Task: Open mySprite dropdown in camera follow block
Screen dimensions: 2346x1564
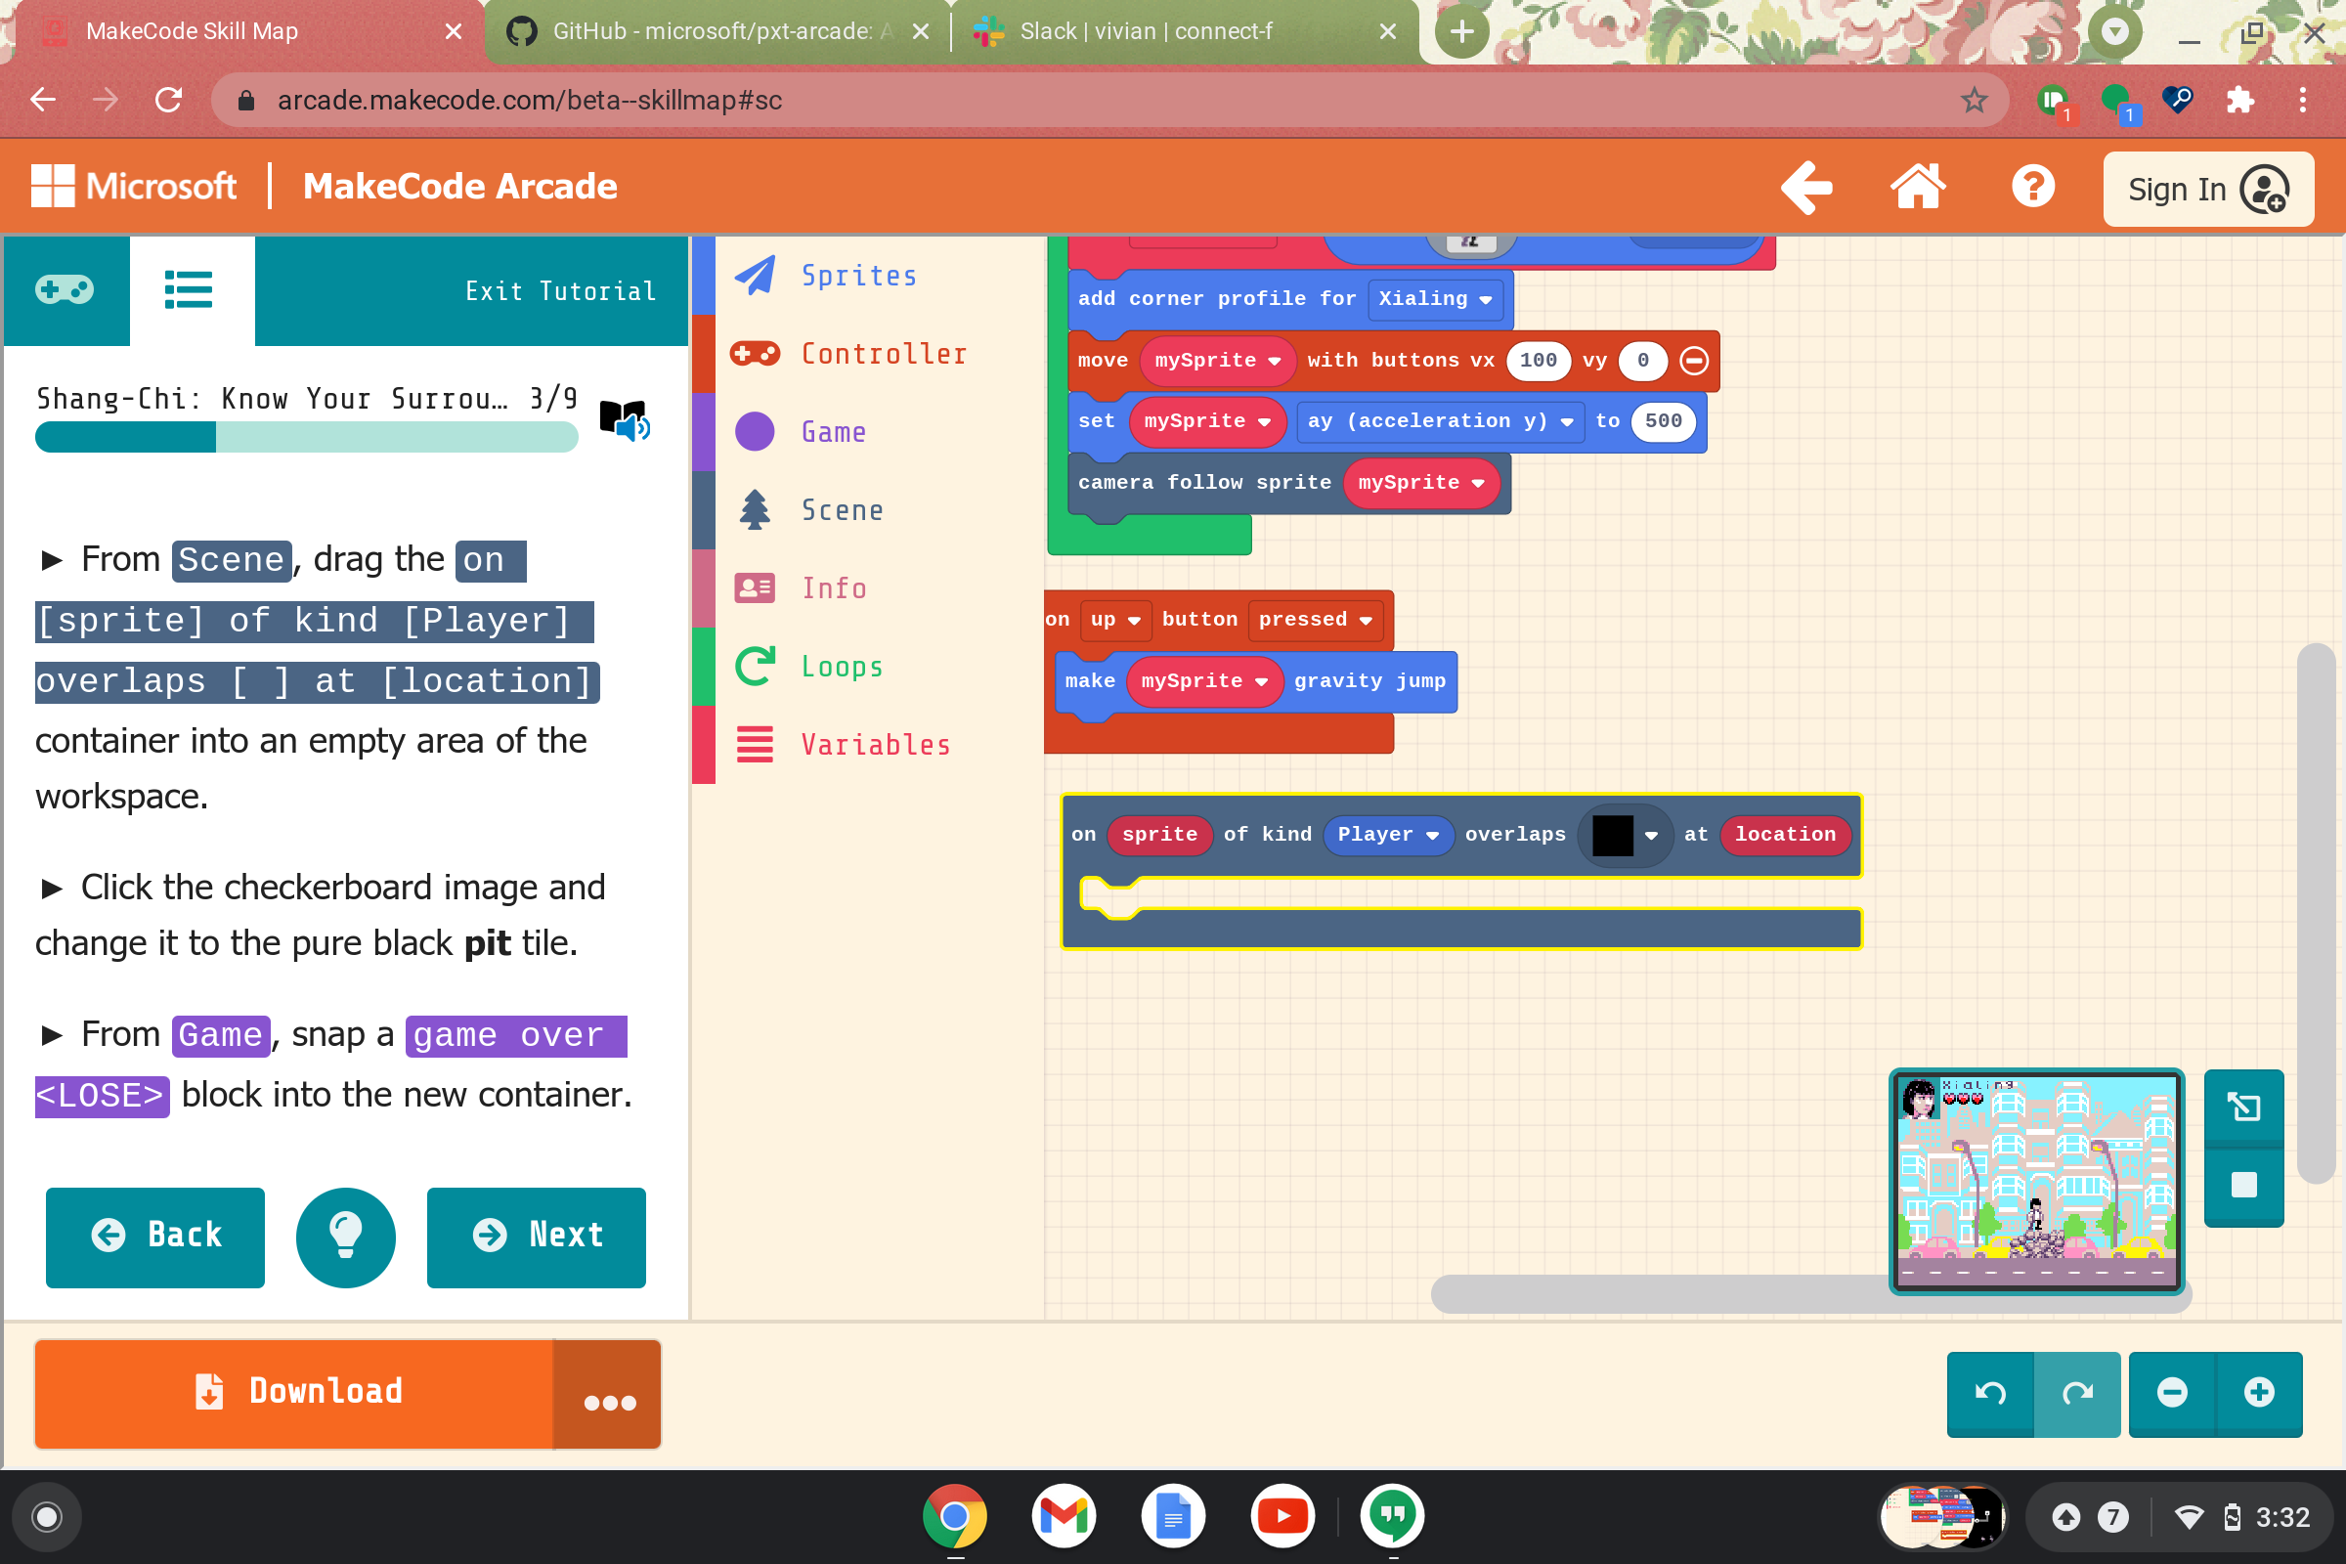Action: click(x=1420, y=483)
